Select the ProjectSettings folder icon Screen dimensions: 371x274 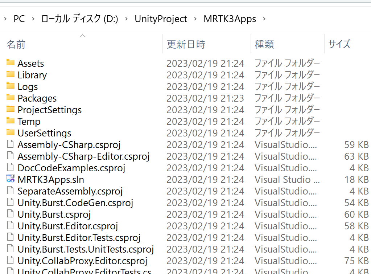coord(11,109)
